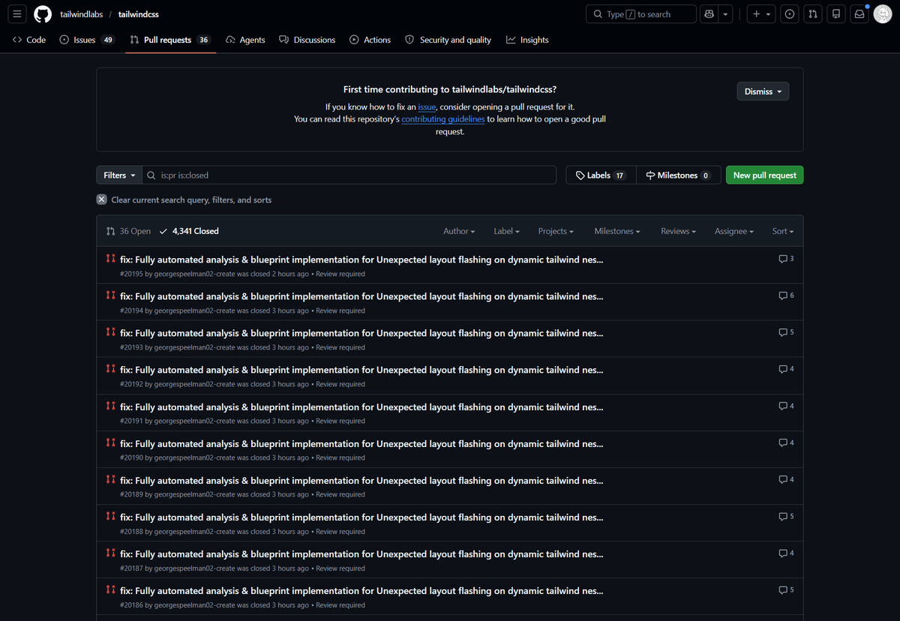Open the notifications inbox
Viewport: 900px width, 621px height.
pos(859,14)
